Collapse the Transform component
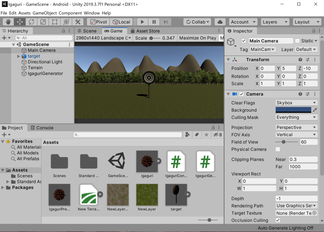324x232 pixels. [x=228, y=60]
